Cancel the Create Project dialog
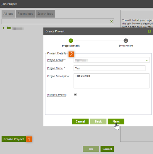This screenshot has width=153, height=154. coord(80,122)
